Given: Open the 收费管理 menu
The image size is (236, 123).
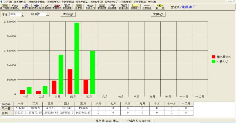Looking at the screenshot, I should click(68, 2).
